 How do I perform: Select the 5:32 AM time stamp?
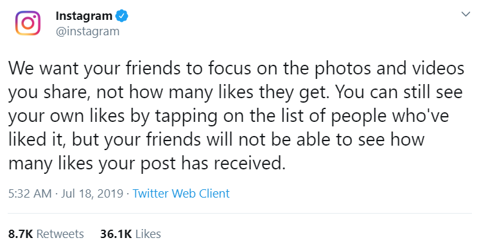click(30, 194)
